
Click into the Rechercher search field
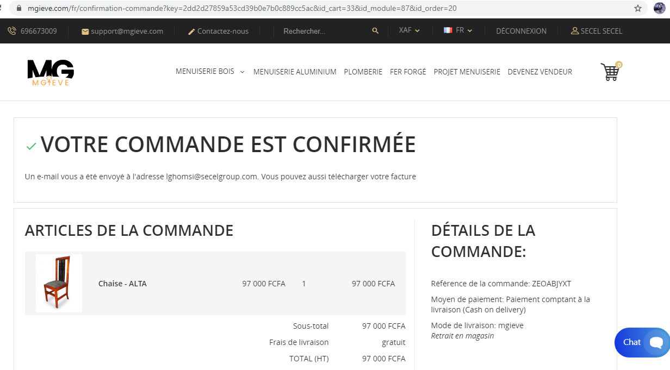(x=324, y=31)
